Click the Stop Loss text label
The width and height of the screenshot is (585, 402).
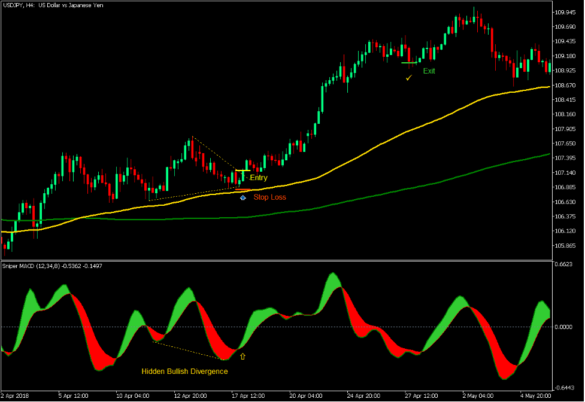(x=269, y=197)
